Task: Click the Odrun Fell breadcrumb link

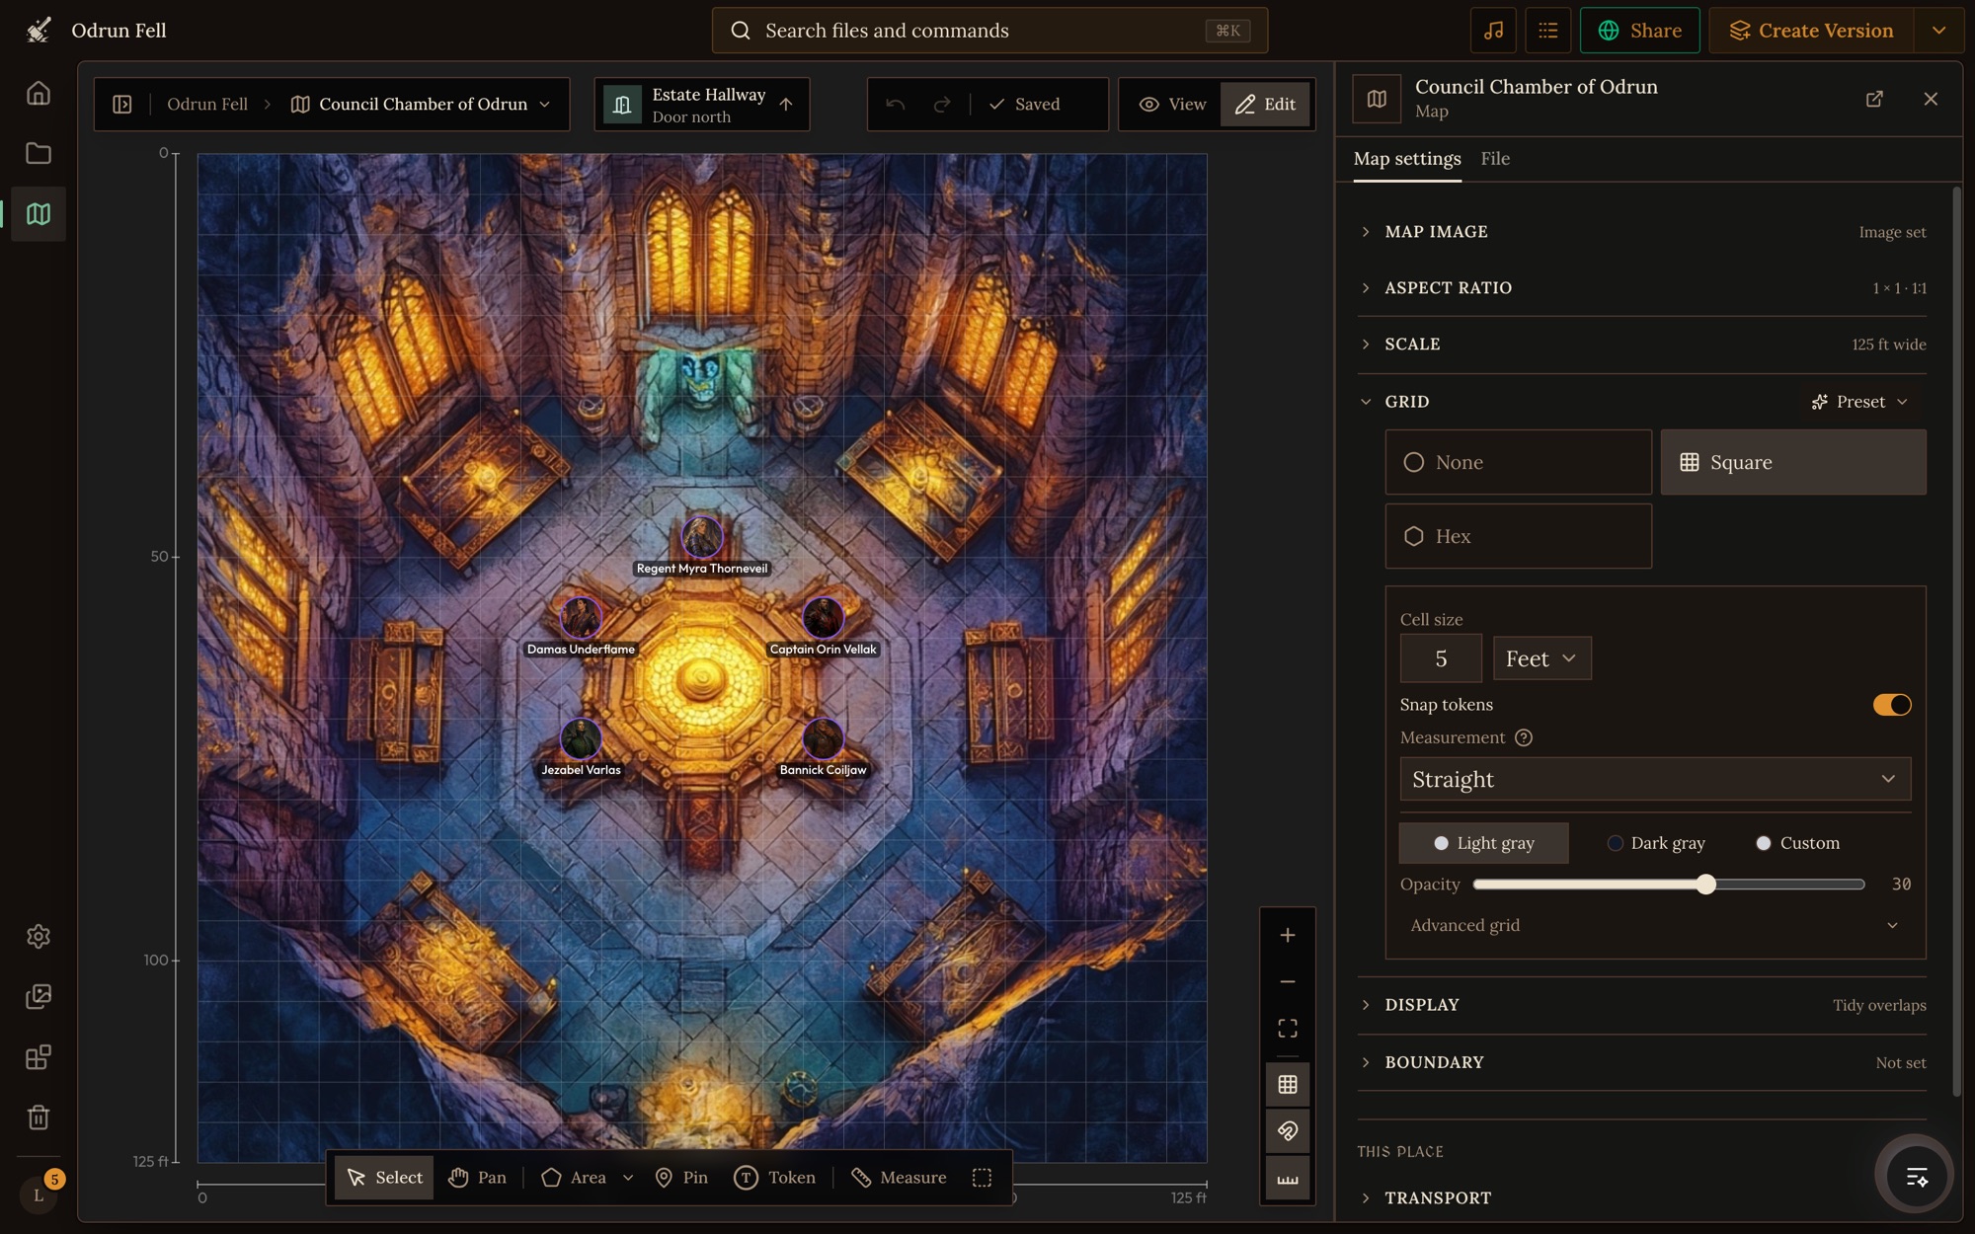Action: [x=207, y=104]
